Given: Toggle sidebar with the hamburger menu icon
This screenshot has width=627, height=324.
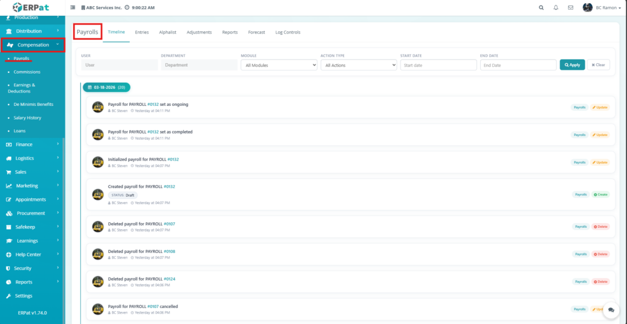Looking at the screenshot, I should coord(73,7).
